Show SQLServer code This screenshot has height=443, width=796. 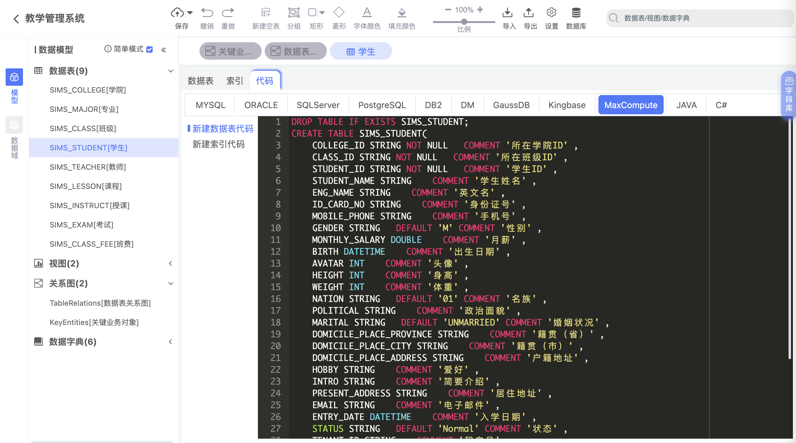click(318, 105)
